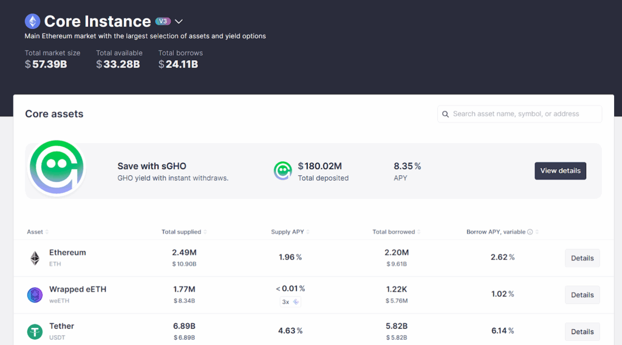Sort by Borrow APY, variable column

point(496,232)
